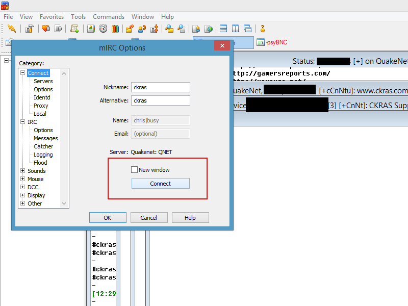Open the Channels List toolbar icon
408x306 pixels.
[58, 29]
